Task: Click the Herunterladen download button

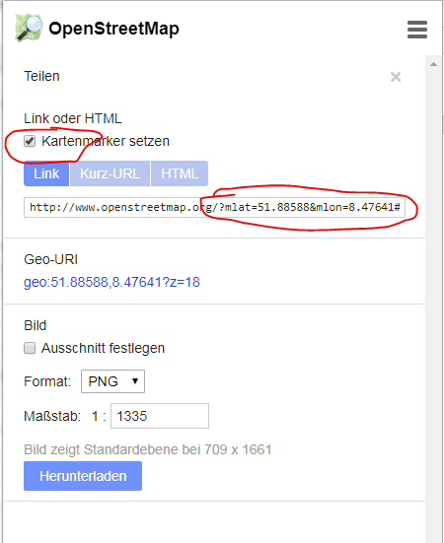Action: click(x=83, y=476)
